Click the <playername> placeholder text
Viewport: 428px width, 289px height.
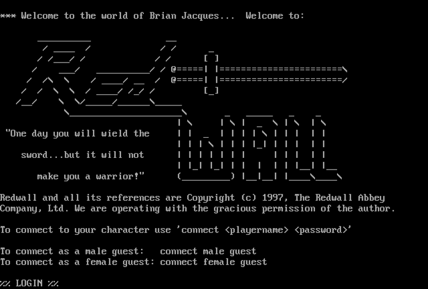point(256,230)
